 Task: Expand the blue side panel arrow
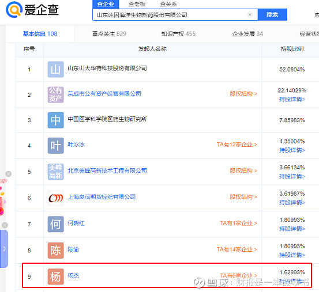point(4,249)
